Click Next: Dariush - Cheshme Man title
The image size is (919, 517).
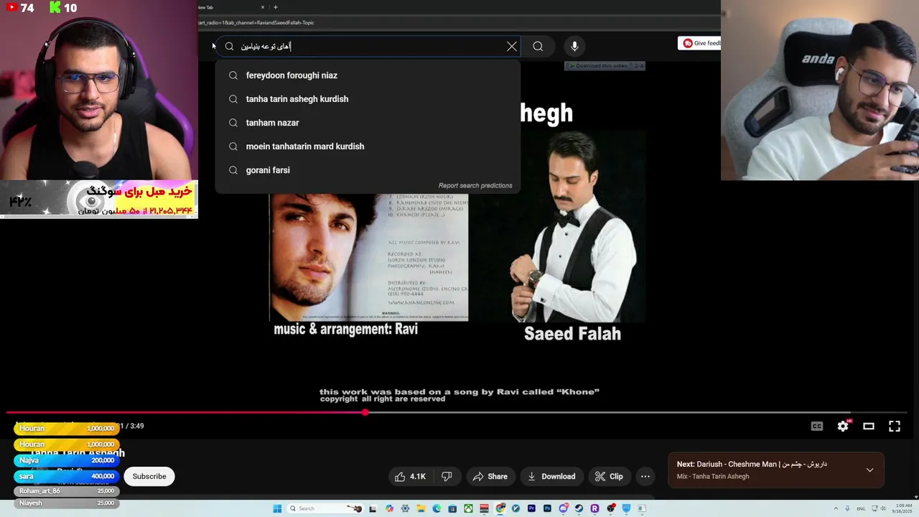pyautogui.click(x=752, y=464)
